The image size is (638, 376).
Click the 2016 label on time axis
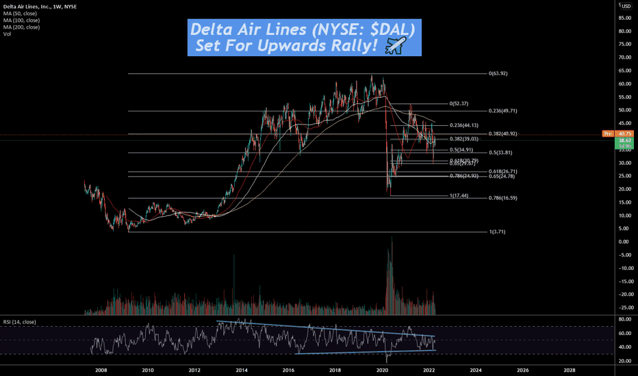288,371
